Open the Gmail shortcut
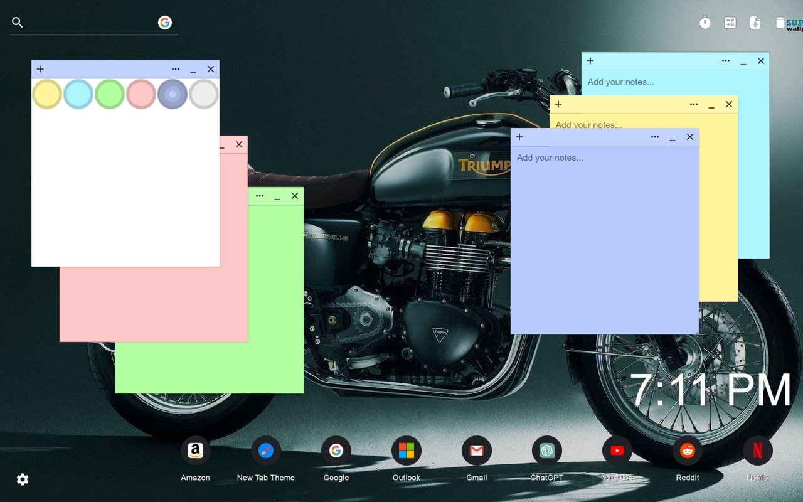 coord(476,451)
